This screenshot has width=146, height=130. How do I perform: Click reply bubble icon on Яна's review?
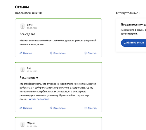85,108
